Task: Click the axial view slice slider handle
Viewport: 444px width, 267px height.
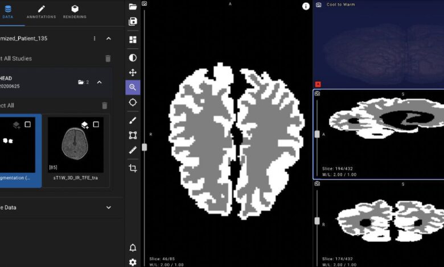Action: [x=145, y=147]
